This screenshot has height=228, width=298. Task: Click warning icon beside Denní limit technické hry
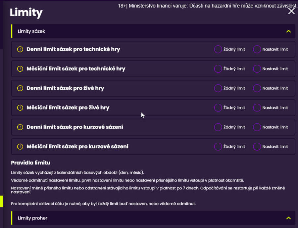20,49
